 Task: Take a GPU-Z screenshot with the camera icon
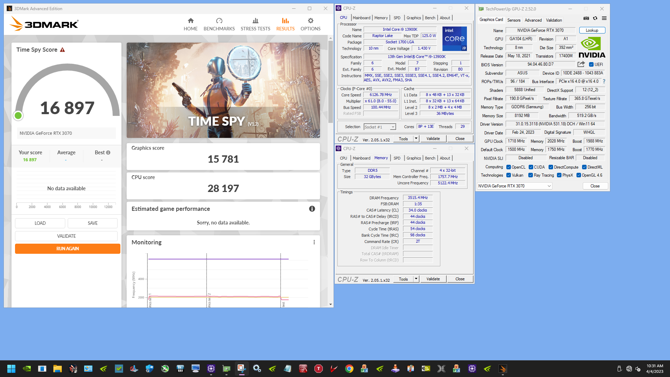click(x=586, y=18)
